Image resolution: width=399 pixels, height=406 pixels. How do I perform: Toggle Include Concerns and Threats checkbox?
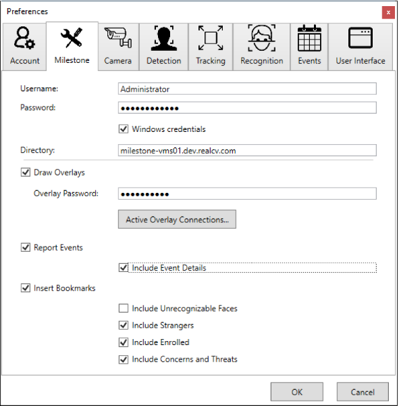pyautogui.click(x=124, y=359)
